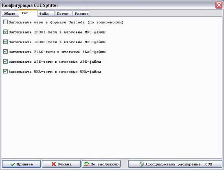Click the Принять button
The width and height of the screenshot is (224, 170).
22,164
